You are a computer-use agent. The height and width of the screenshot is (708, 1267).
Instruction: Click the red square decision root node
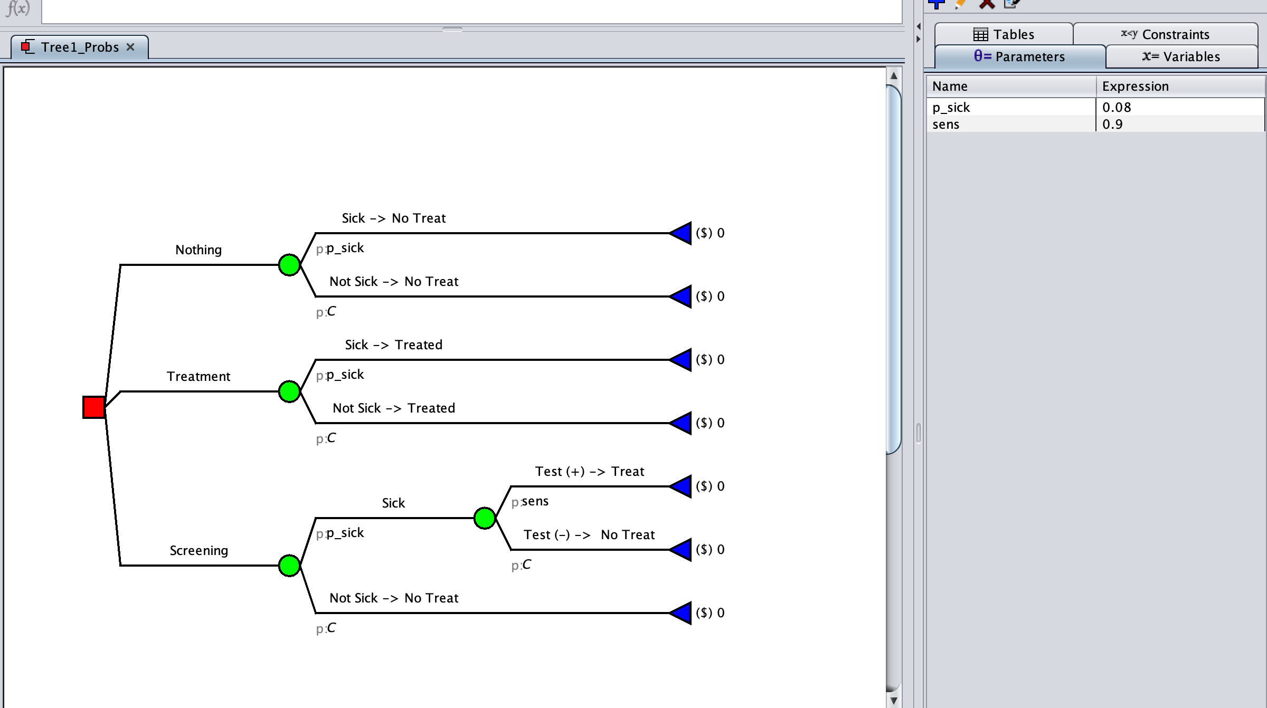[x=94, y=407]
